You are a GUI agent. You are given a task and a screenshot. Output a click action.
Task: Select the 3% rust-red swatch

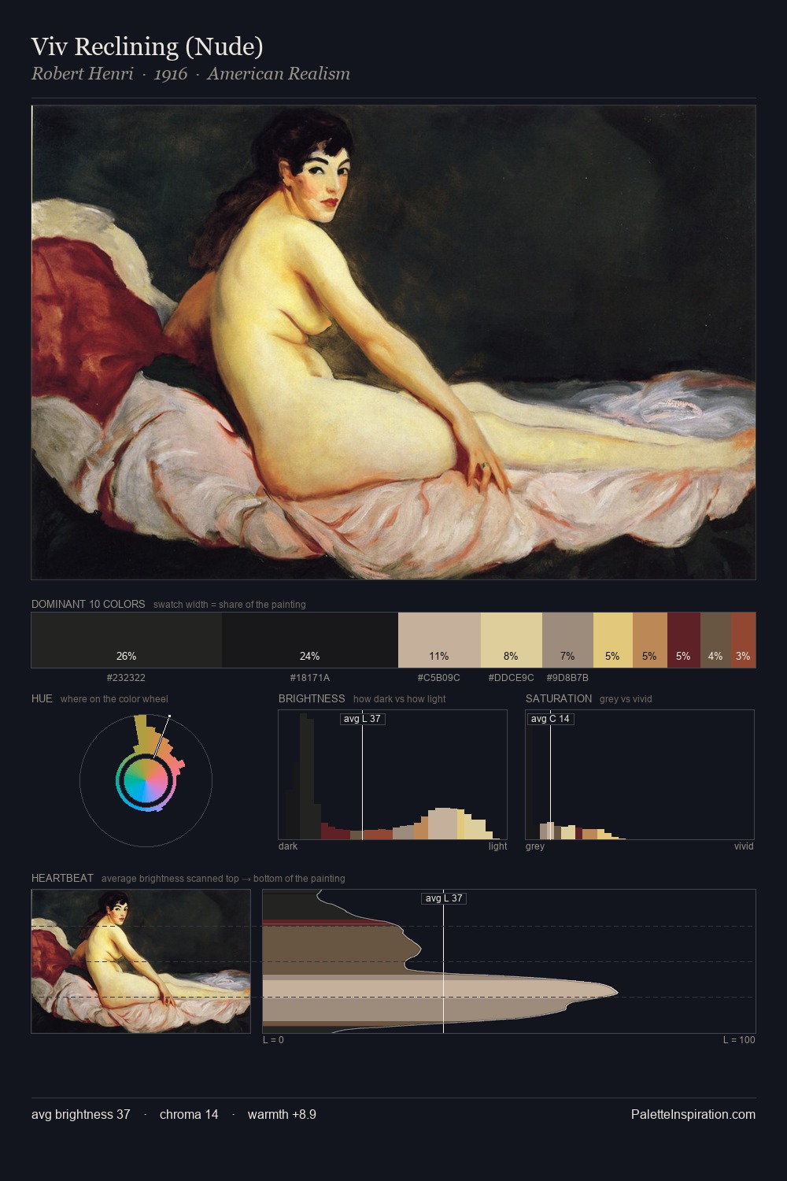click(x=743, y=640)
